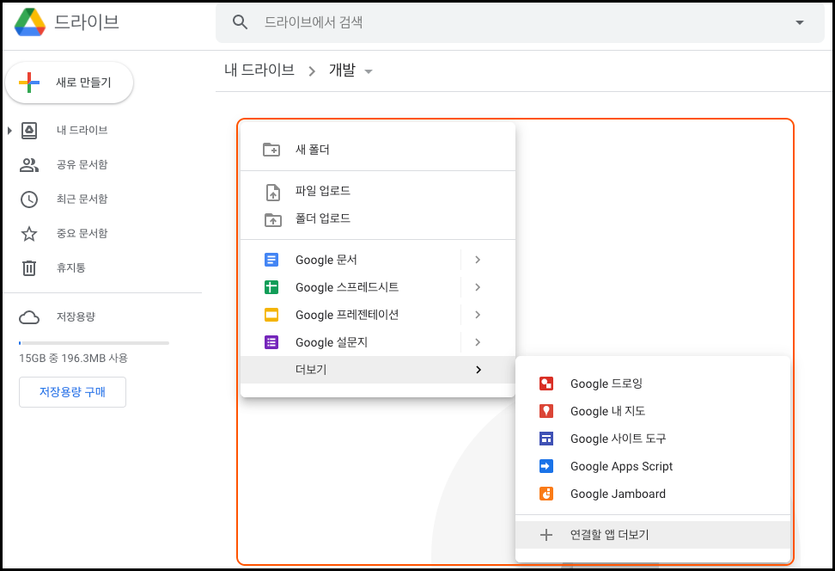Click the plus icon beside 연결할 앱 더보기
The height and width of the screenshot is (571, 835).
click(546, 535)
